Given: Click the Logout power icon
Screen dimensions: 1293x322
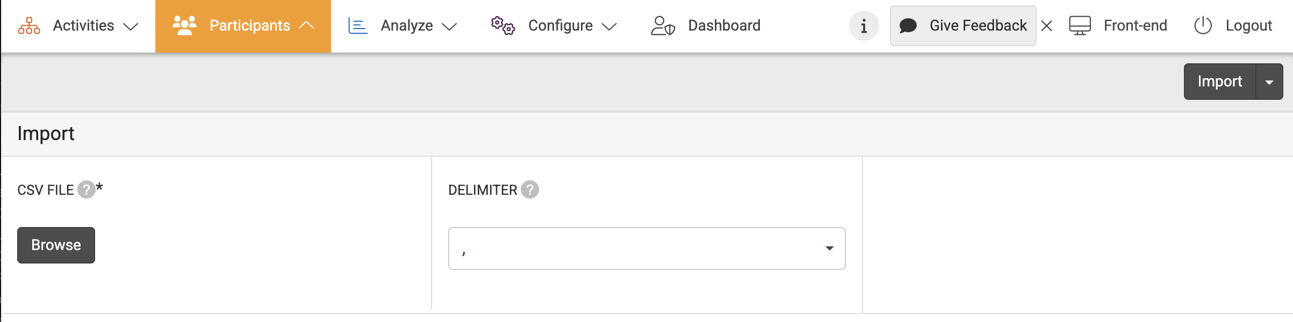Looking at the screenshot, I should (x=1203, y=26).
